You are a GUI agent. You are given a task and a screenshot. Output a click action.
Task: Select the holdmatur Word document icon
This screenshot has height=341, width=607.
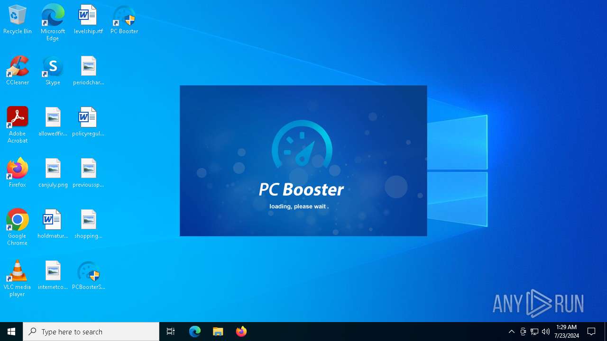pyautogui.click(x=53, y=224)
